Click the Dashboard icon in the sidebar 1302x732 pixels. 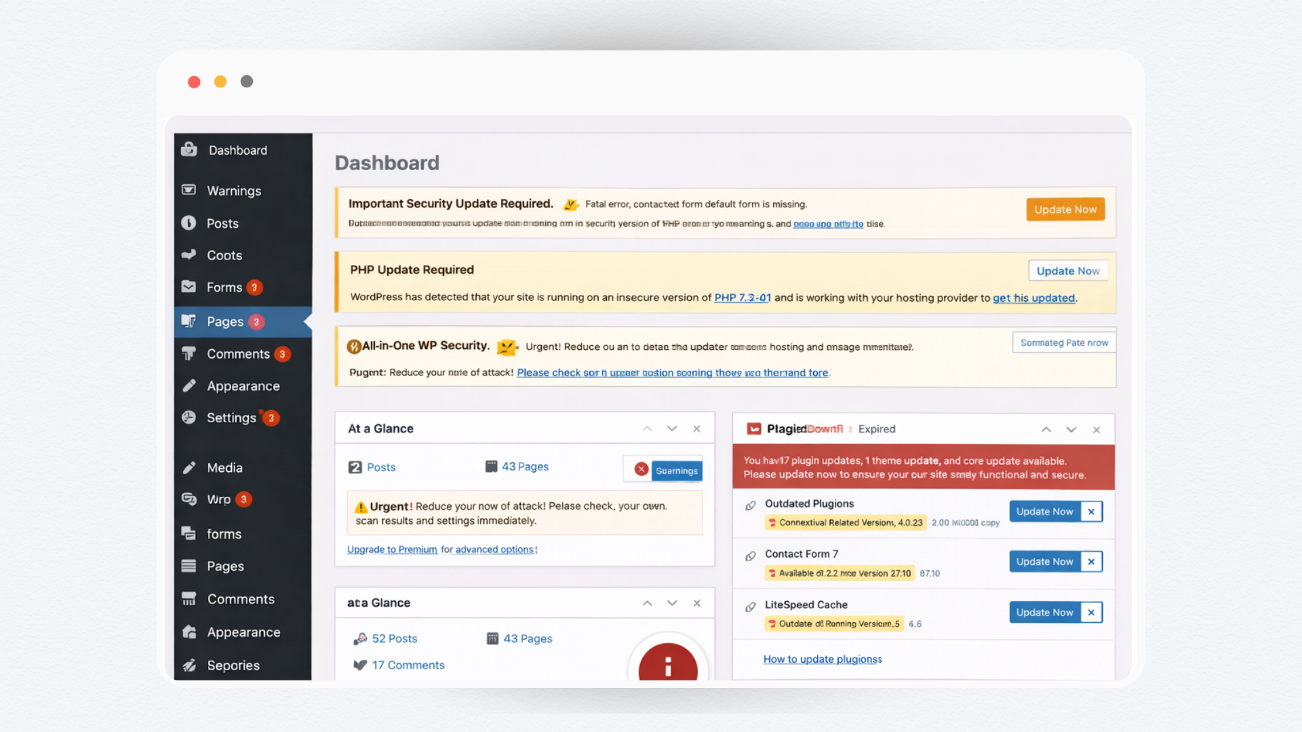189,150
